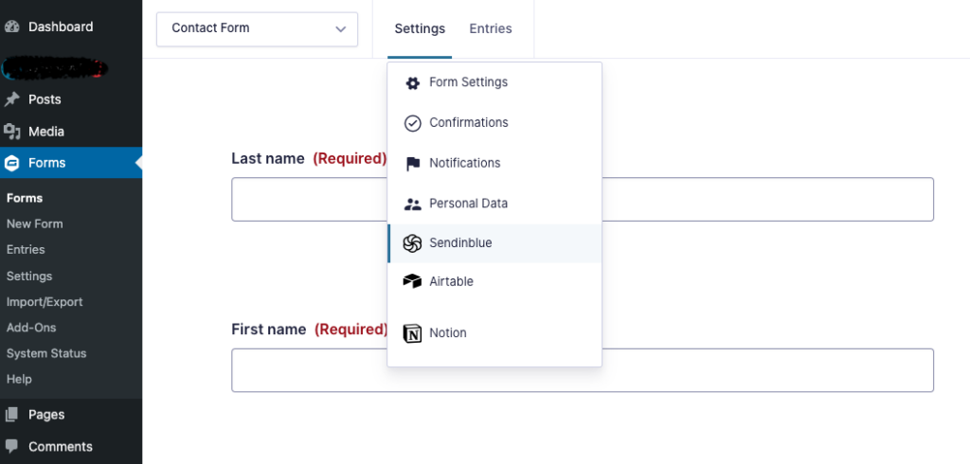This screenshot has width=970, height=464.
Task: Select System Status in Forms submenu
Action: click(46, 353)
